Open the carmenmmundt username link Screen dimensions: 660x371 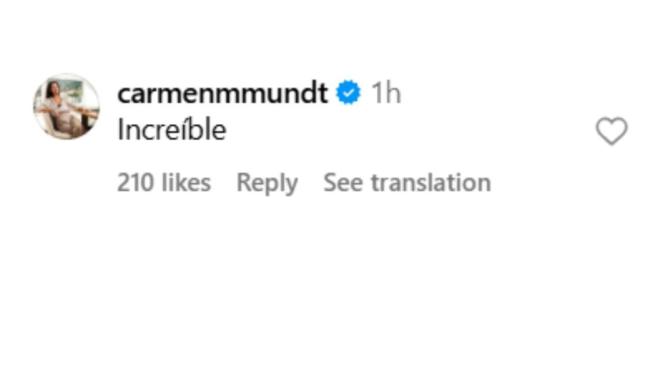coord(222,93)
